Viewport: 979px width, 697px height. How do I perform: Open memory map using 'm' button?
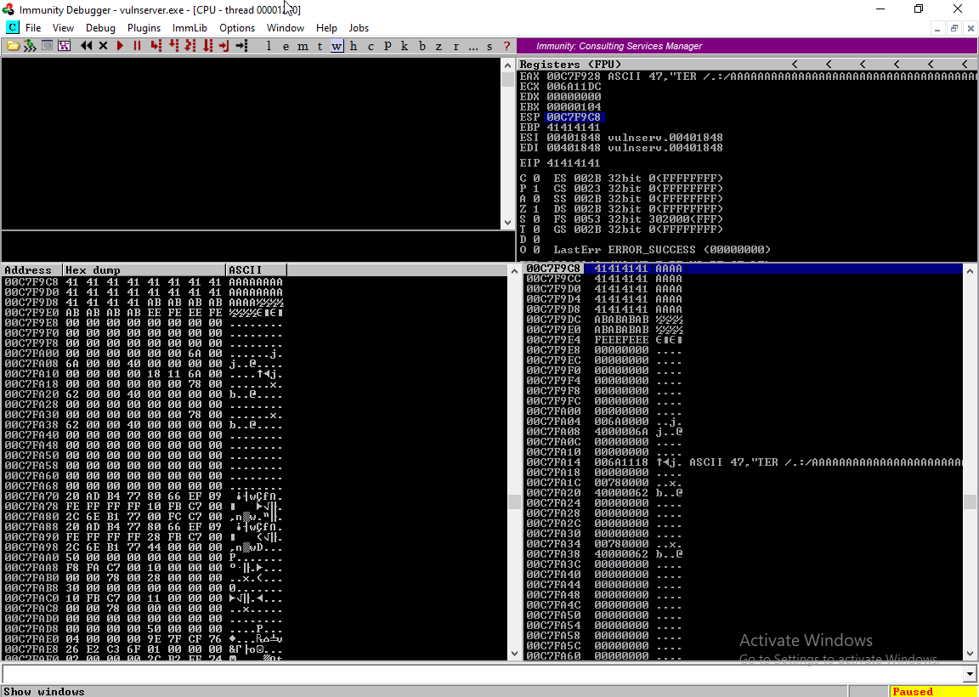pyautogui.click(x=303, y=46)
